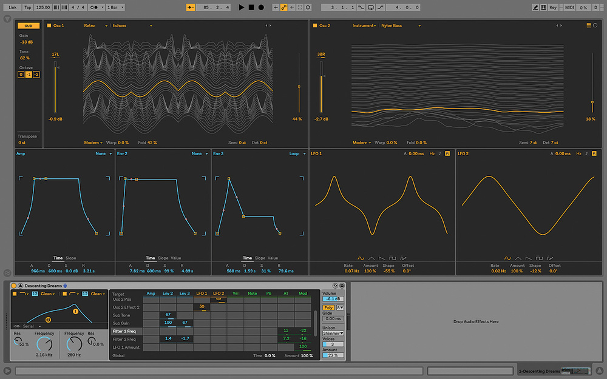Select the square waveform for LFO 2
Viewport: 607px width, 379px height.
539,258
